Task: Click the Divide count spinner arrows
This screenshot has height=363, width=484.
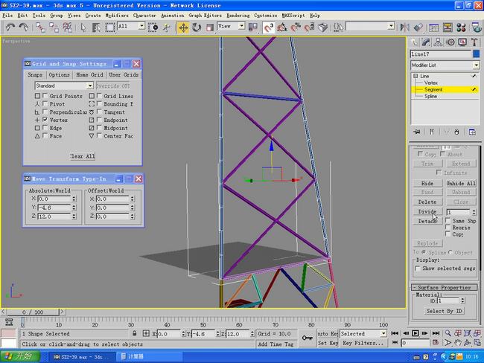Action: pos(474,212)
